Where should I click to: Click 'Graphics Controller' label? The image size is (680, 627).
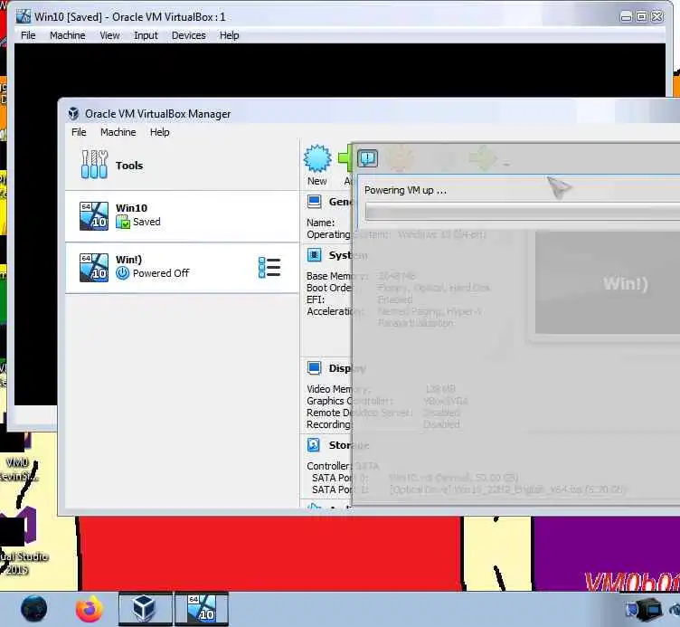(349, 401)
